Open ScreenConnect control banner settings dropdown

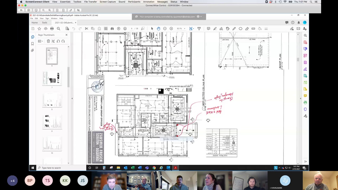[x=199, y=17]
